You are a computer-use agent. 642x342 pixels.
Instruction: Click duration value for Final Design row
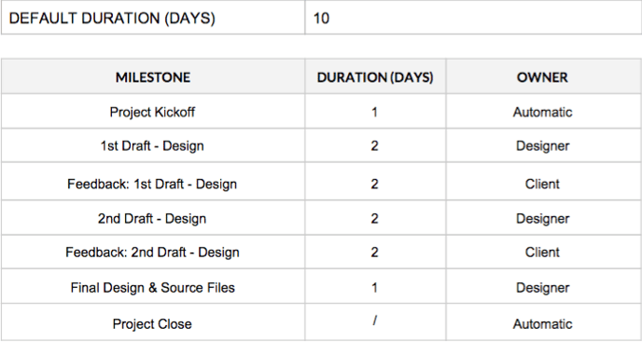click(374, 288)
